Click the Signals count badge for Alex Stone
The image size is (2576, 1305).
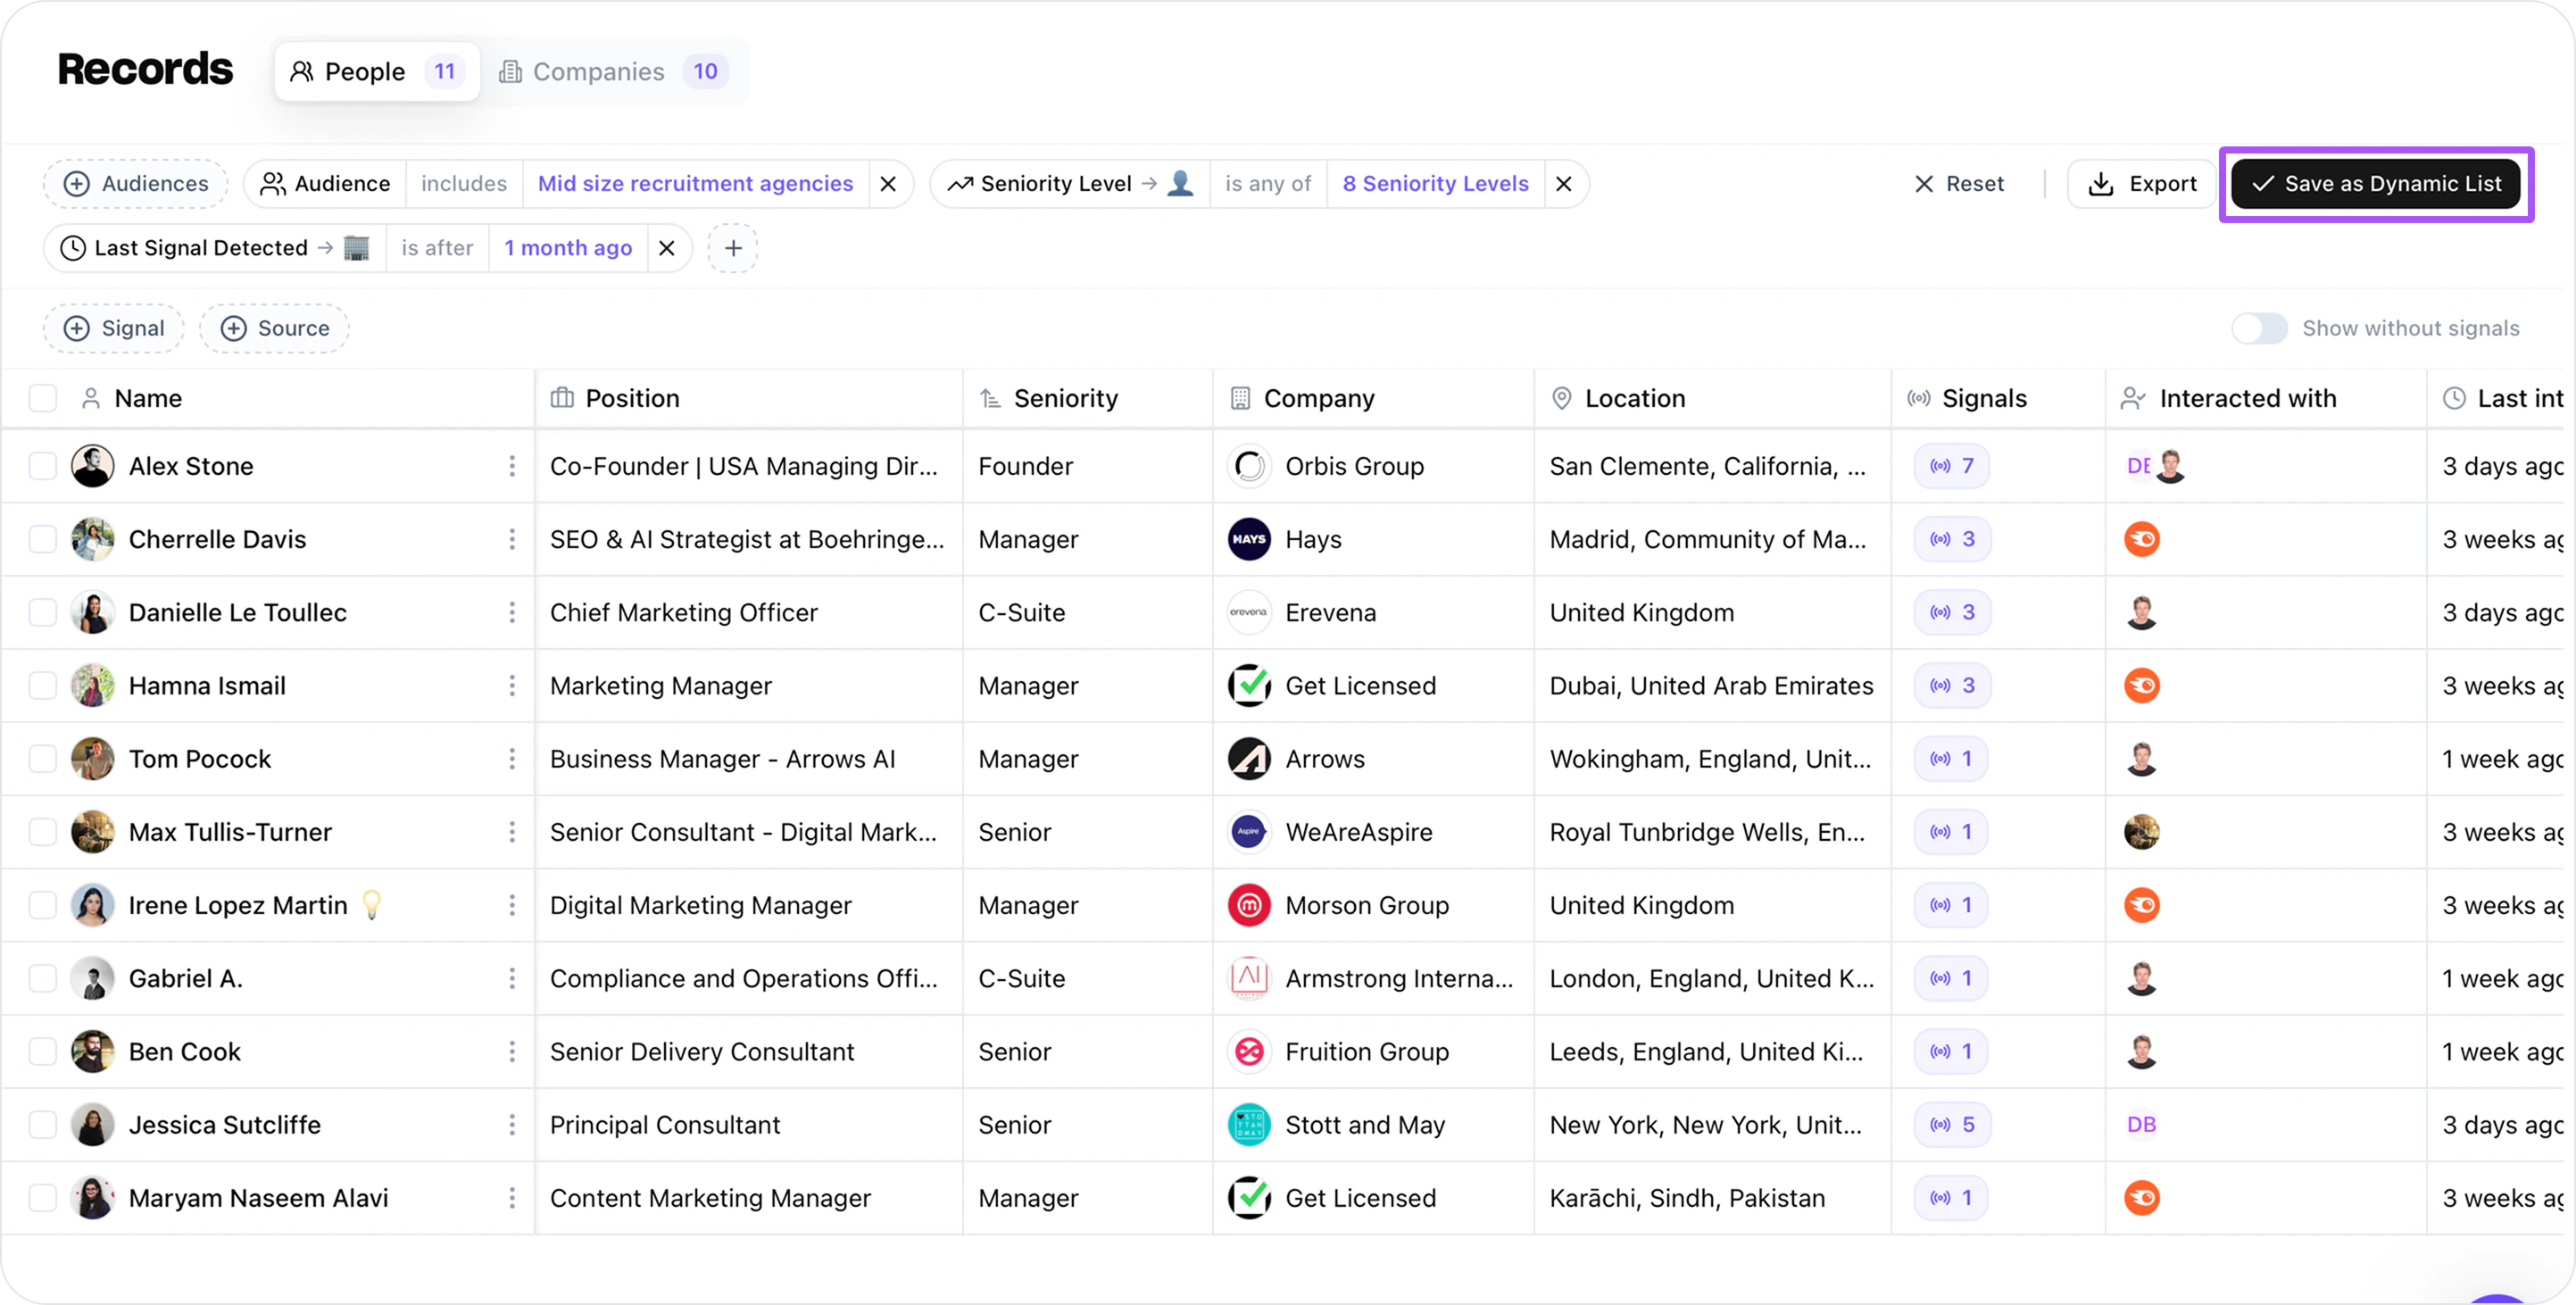click(x=1950, y=465)
